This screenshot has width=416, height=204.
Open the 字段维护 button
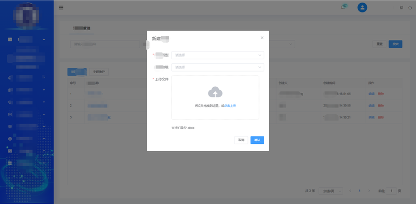pos(99,72)
